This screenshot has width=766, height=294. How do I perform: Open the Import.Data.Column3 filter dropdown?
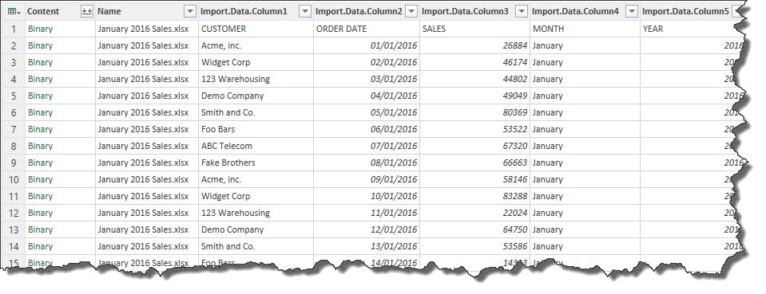pyautogui.click(x=522, y=11)
